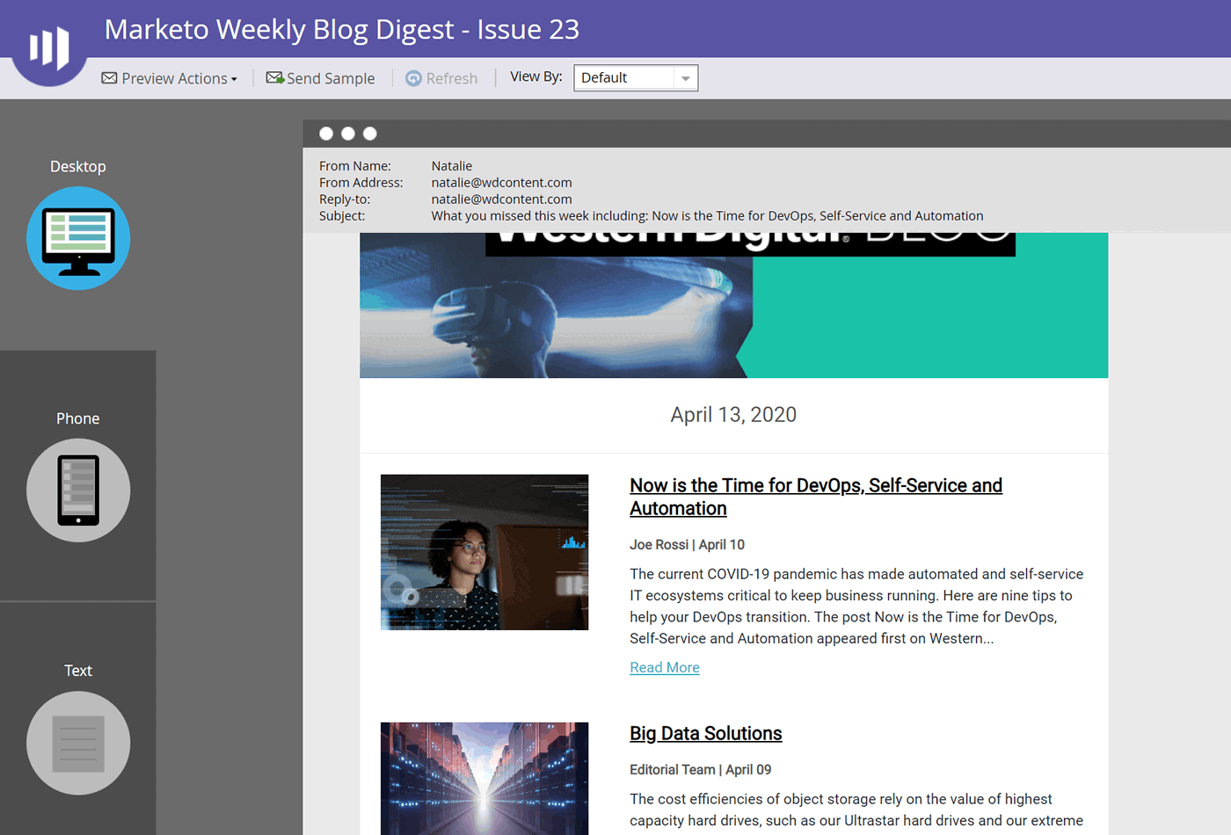Switch to the Phone preview icon
This screenshot has height=835, width=1231.
(78, 490)
